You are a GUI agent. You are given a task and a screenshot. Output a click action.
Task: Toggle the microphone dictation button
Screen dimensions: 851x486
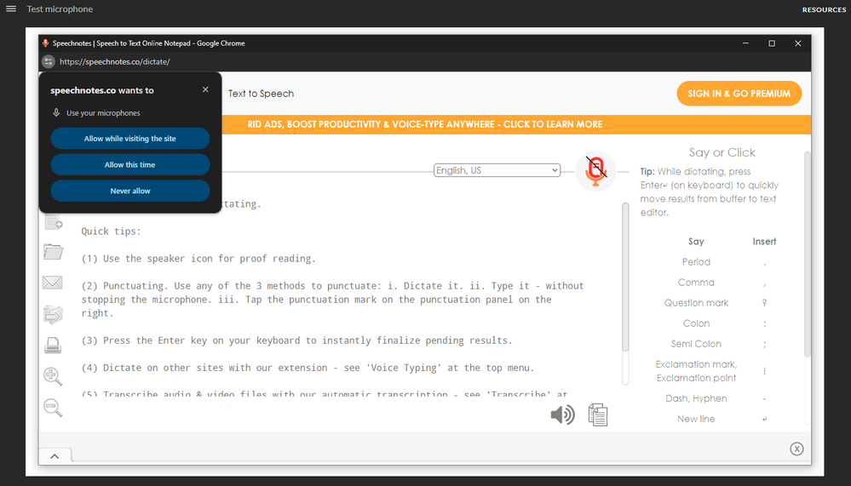[596, 171]
